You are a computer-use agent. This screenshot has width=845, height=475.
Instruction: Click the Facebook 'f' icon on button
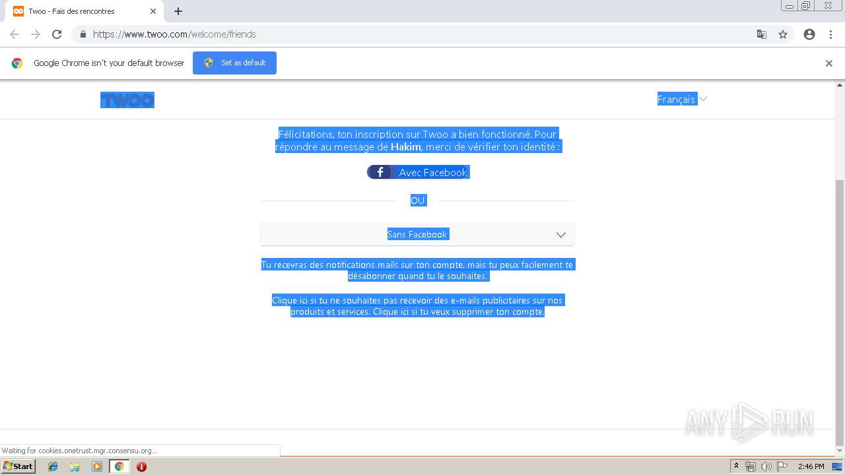coord(380,172)
